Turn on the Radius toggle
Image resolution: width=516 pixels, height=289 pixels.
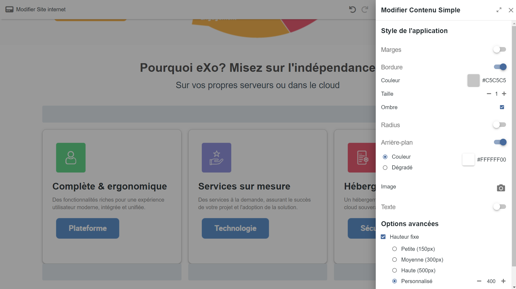(500, 125)
